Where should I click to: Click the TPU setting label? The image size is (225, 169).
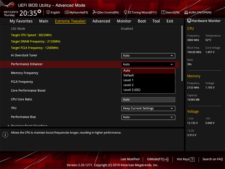coord(14,108)
